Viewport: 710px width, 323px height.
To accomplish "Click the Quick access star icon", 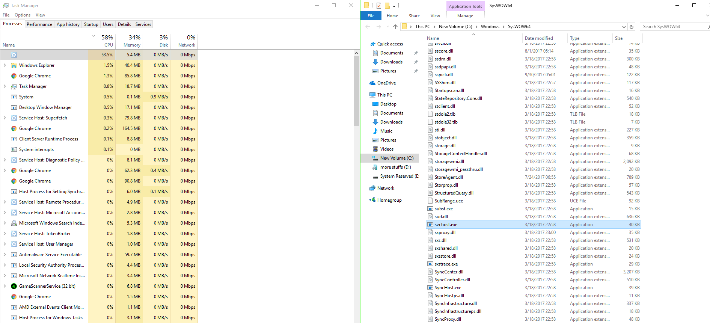I will (373, 44).
